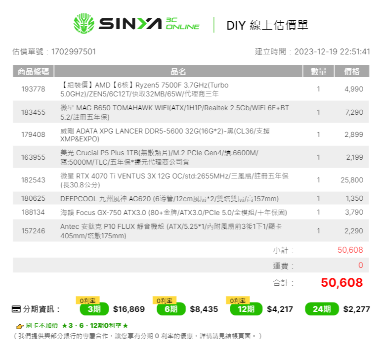
Task: Click the 24期 amount $2,277
Action: [357, 309]
